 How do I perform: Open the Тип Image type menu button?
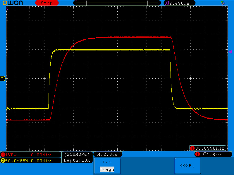click(x=107, y=166)
